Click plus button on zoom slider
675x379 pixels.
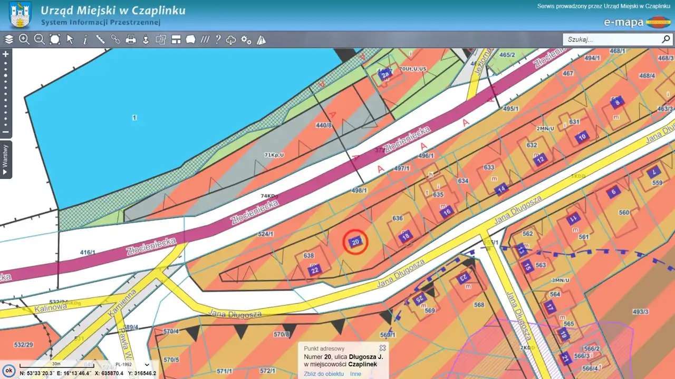[x=6, y=54]
